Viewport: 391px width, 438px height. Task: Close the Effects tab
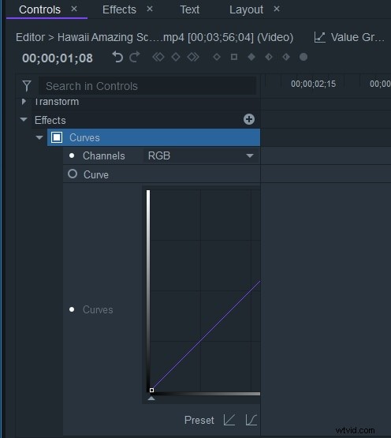click(150, 9)
